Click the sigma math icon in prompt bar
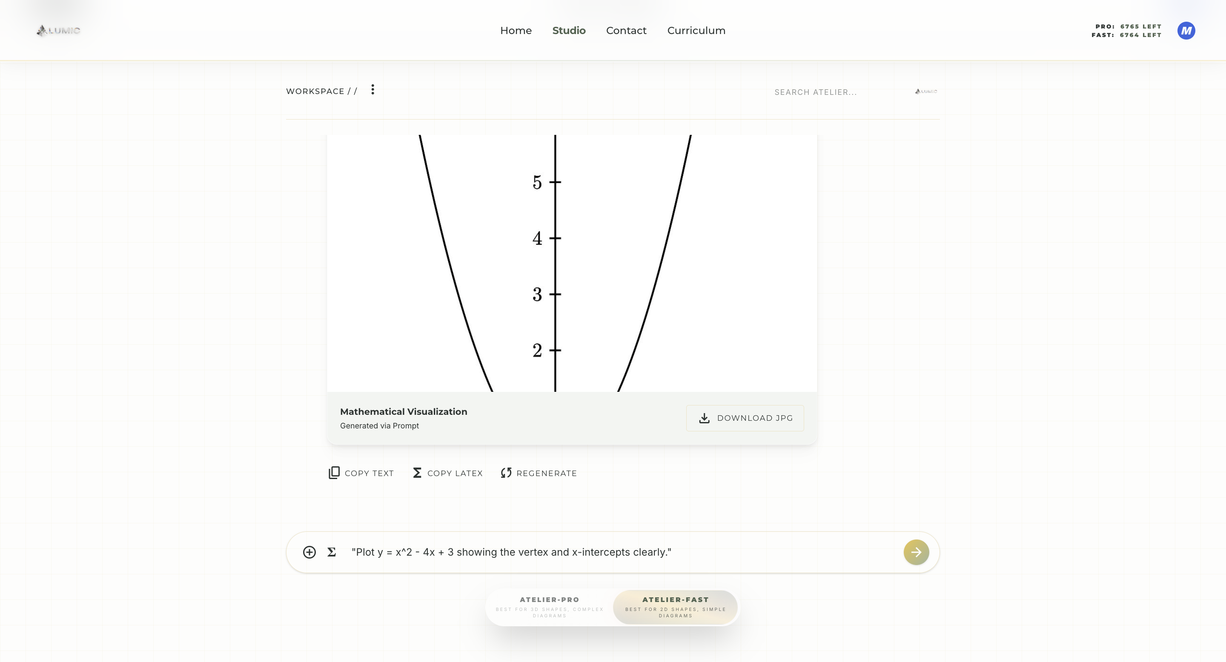This screenshot has height=662, width=1226. [x=332, y=552]
